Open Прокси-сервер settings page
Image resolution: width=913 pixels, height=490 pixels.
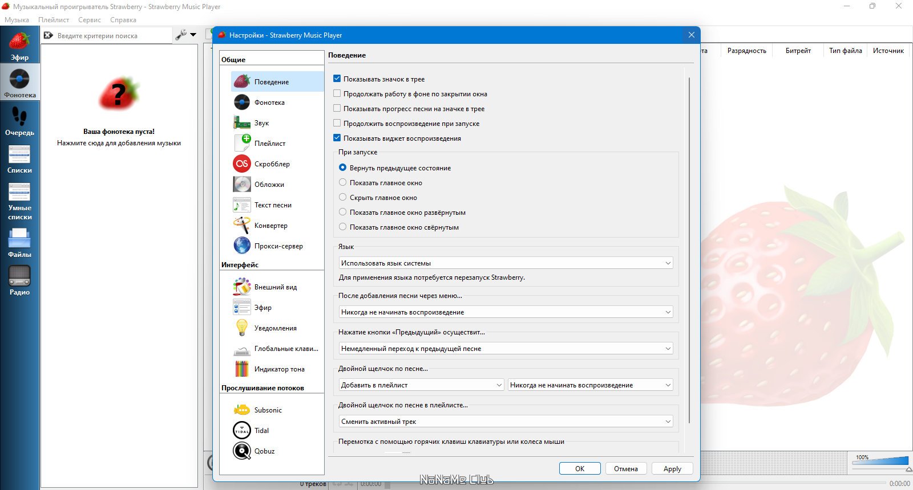[x=277, y=246]
